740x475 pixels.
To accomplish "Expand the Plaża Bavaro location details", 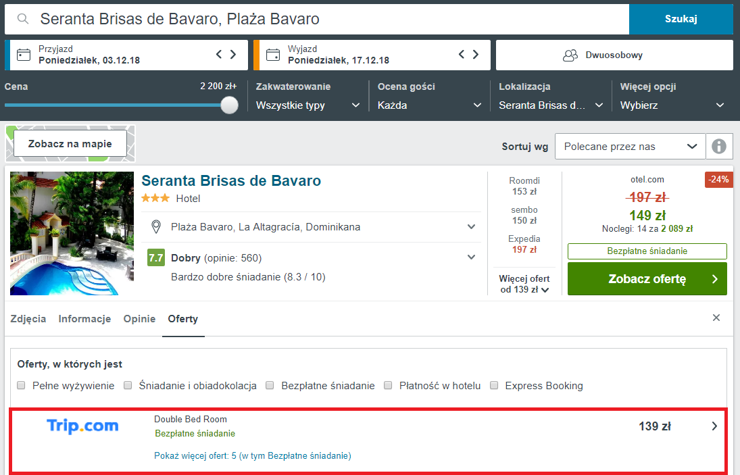I will point(471,226).
